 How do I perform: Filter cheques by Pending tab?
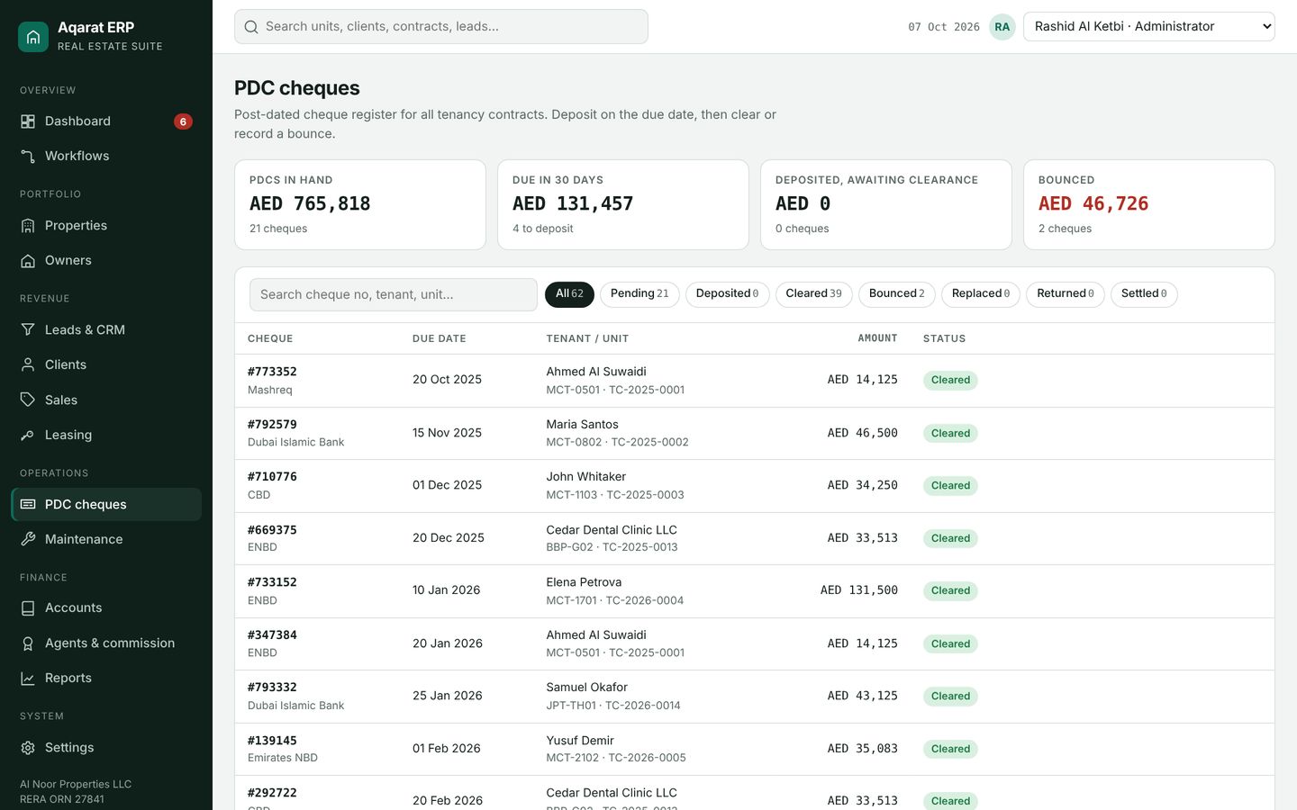(x=639, y=294)
